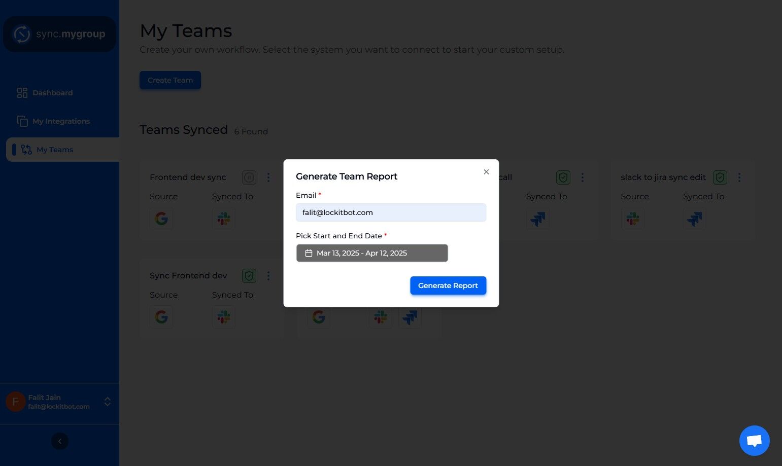The width and height of the screenshot is (782, 466).
Task: Click the 'Teams Synced' heading
Action: [x=184, y=130]
